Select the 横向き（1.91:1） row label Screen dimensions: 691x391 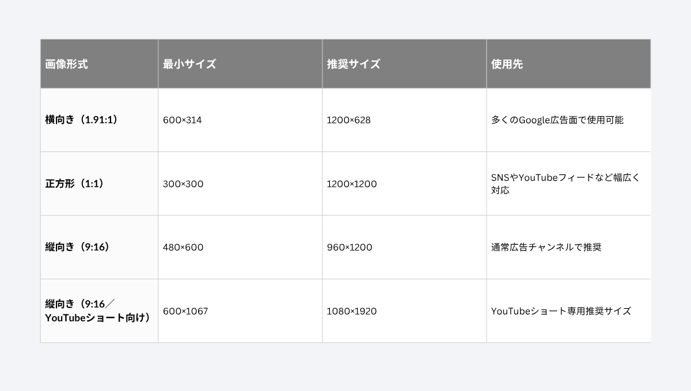tap(99, 120)
